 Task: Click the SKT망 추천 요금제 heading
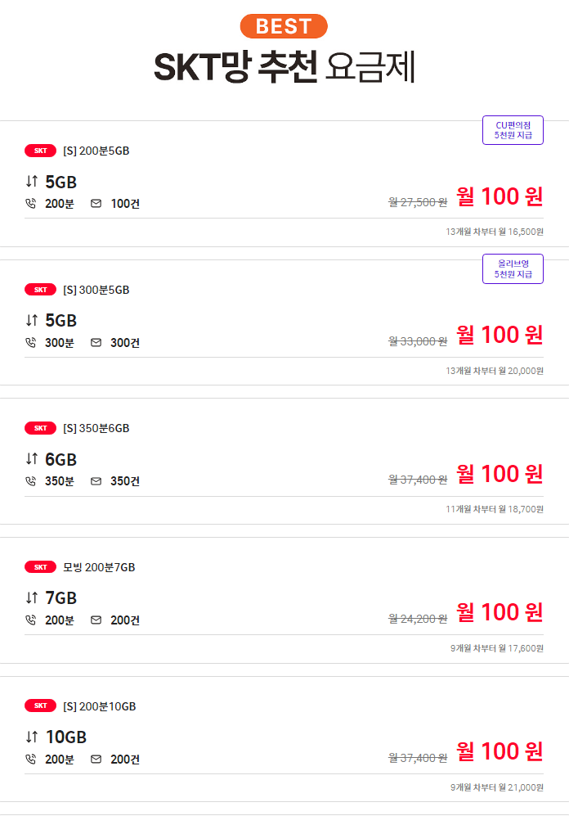click(x=284, y=64)
